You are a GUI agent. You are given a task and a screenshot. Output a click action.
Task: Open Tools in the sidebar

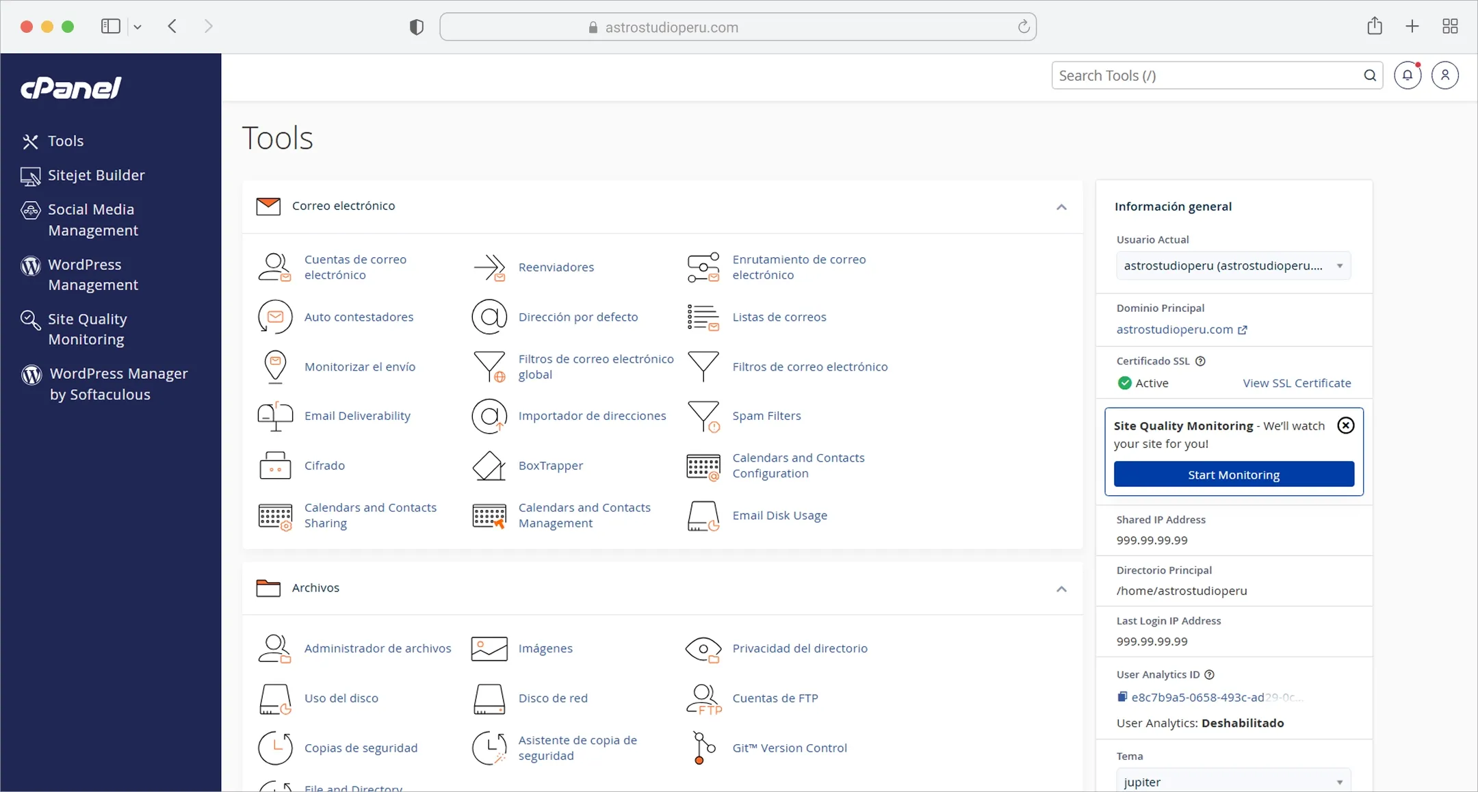click(x=66, y=141)
